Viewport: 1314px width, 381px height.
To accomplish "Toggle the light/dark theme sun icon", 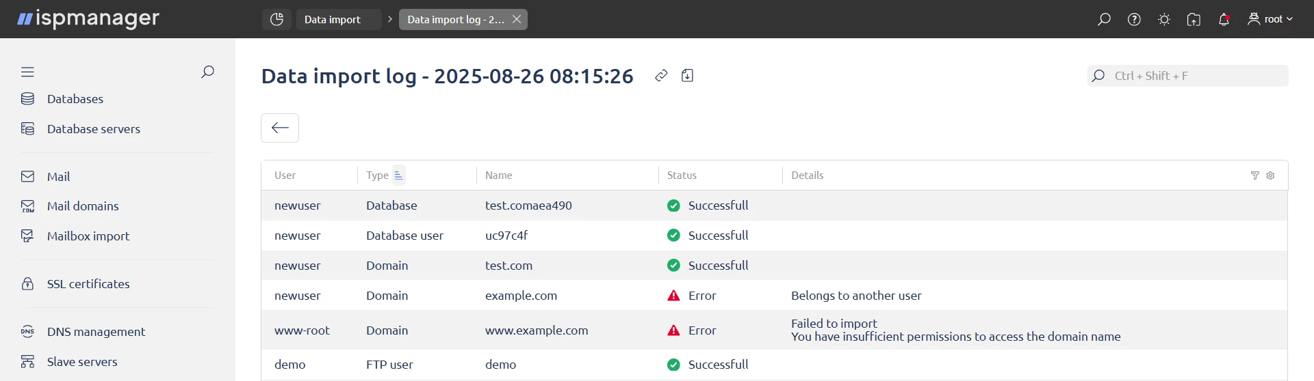I will coord(1164,19).
